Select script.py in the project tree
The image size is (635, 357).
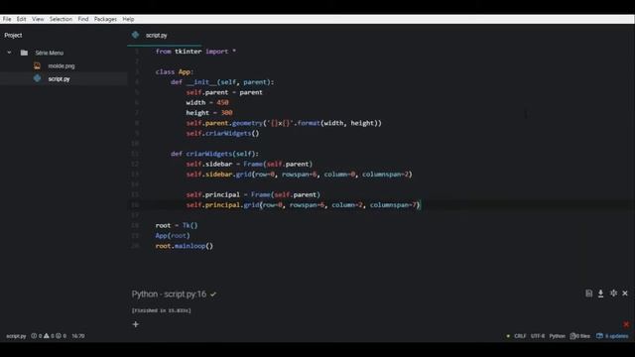tap(59, 79)
